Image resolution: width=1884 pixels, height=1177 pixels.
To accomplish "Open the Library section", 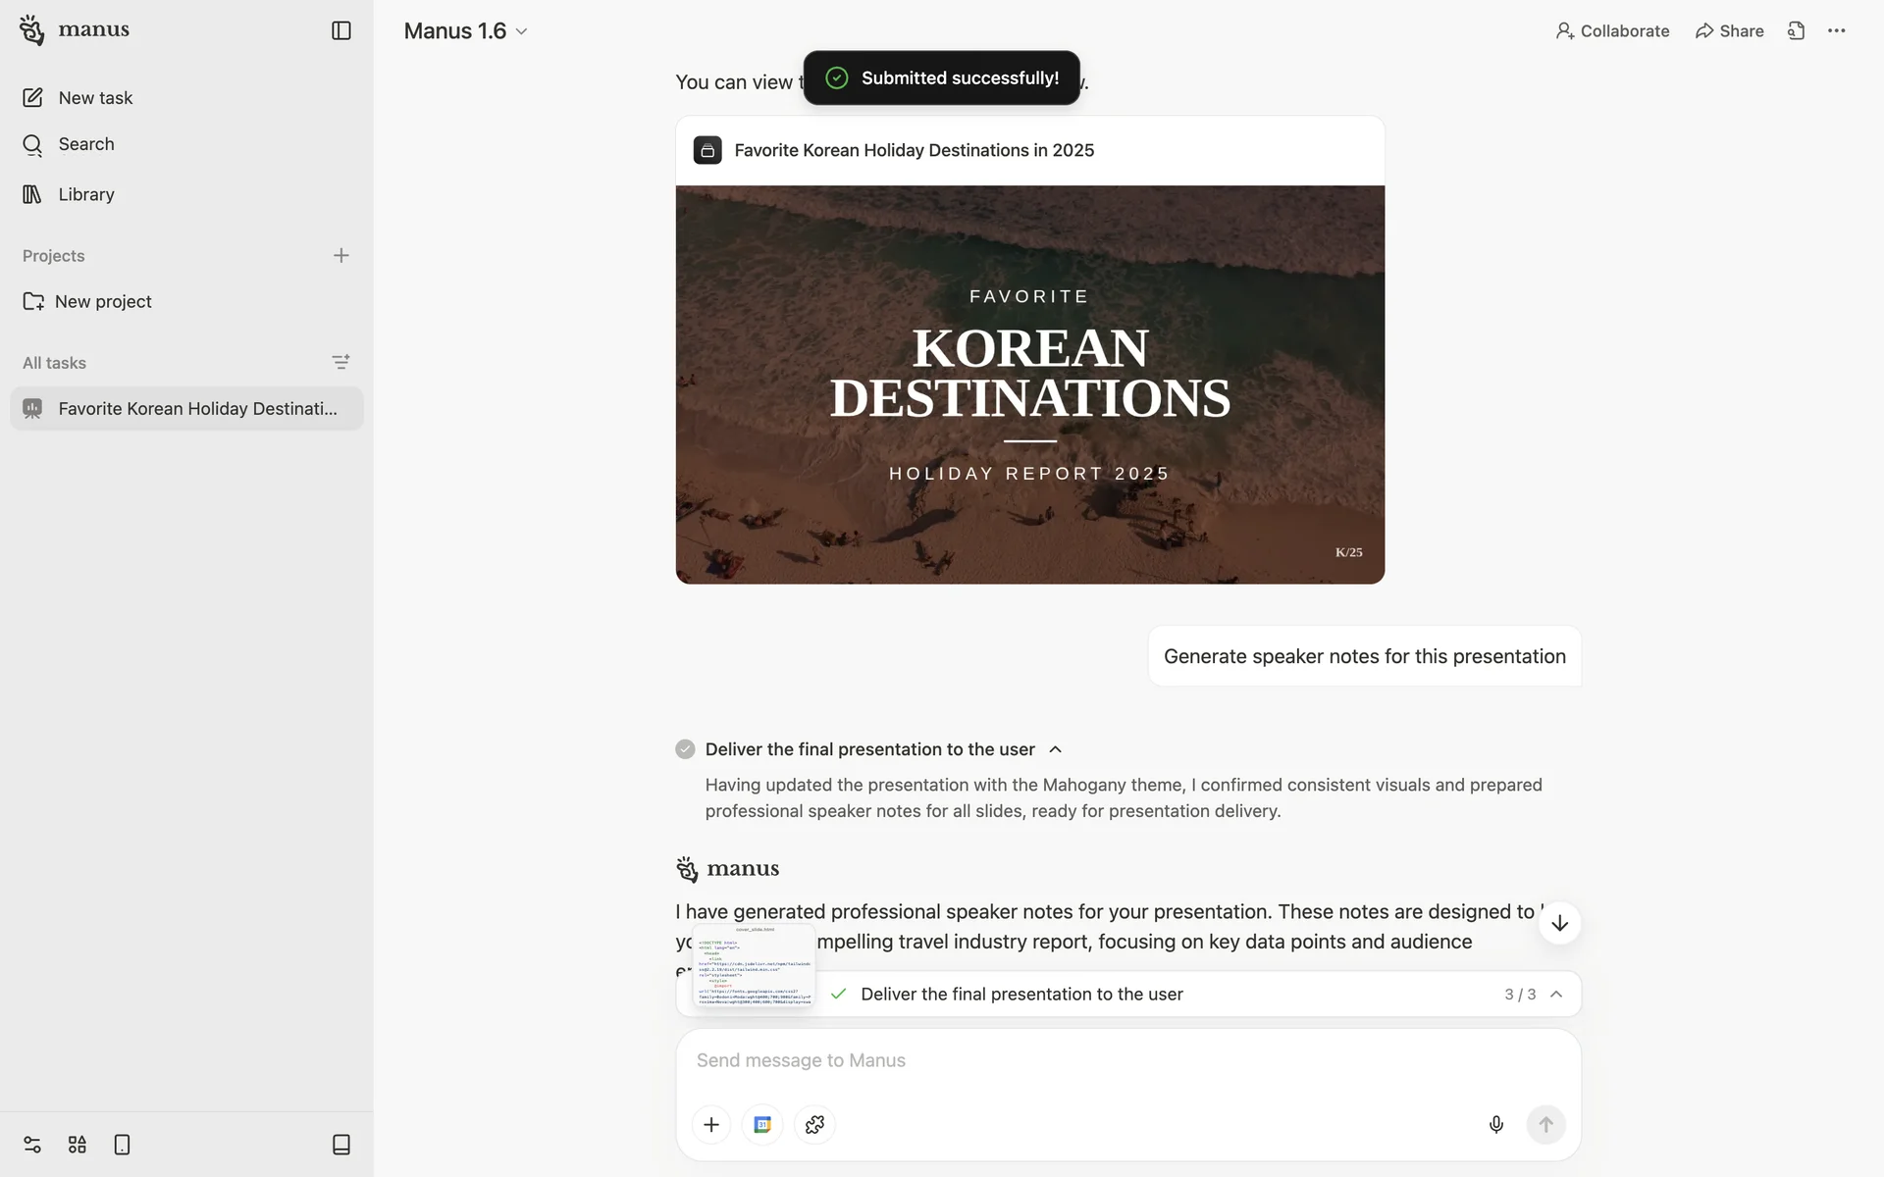I will click(x=86, y=194).
